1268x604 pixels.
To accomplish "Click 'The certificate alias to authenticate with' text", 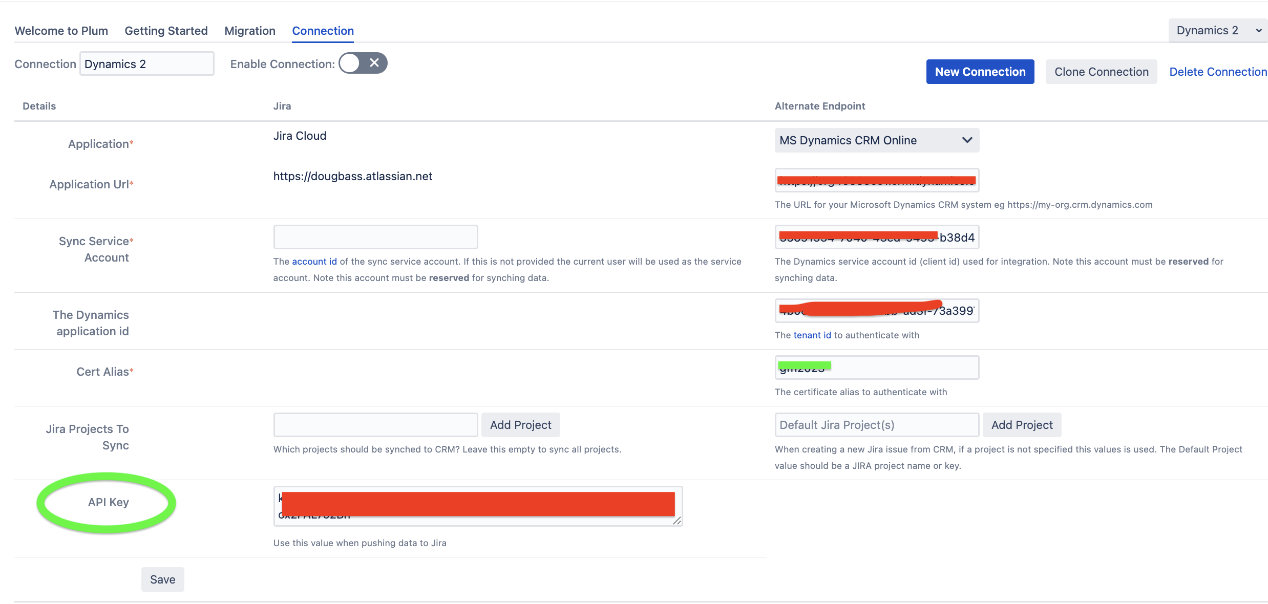I will point(861,392).
